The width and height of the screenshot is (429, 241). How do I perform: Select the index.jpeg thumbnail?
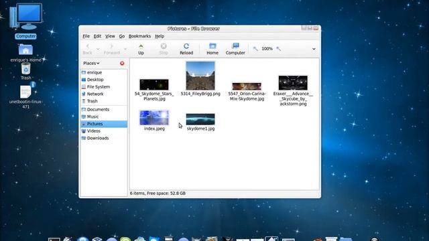coord(154,118)
